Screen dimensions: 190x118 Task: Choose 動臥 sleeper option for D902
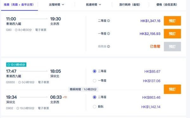click(x=94, y=107)
